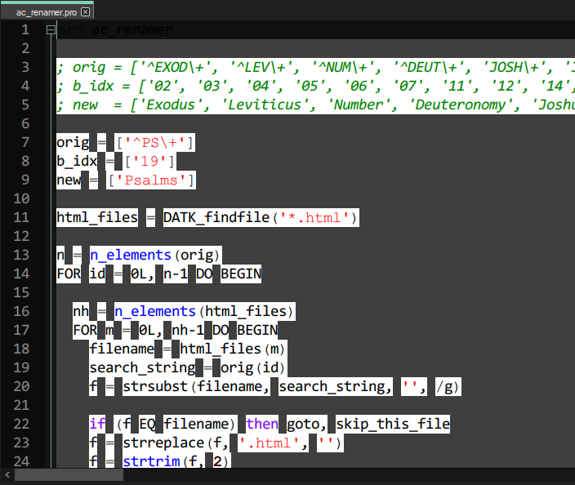Click the left arrow of horizontal scrollbar
Screen dimensions: 575x485
coord(7,475)
